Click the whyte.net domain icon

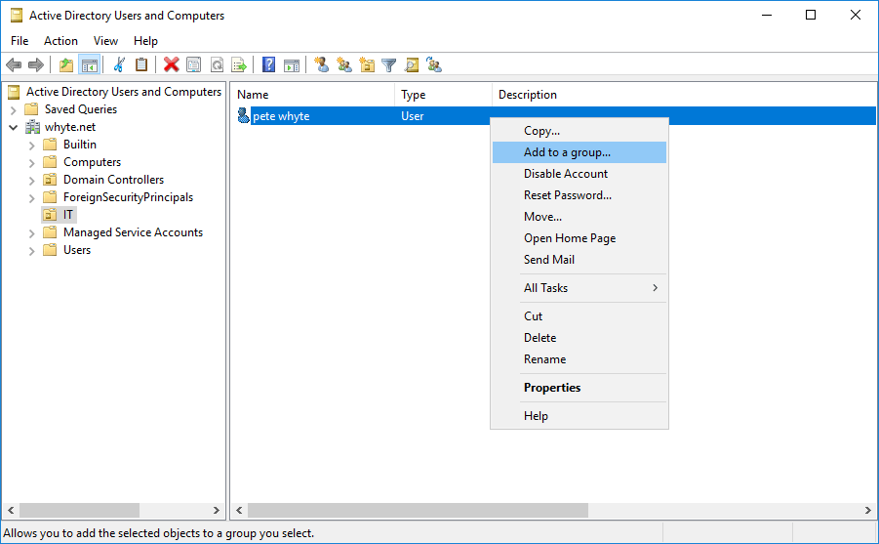33,127
